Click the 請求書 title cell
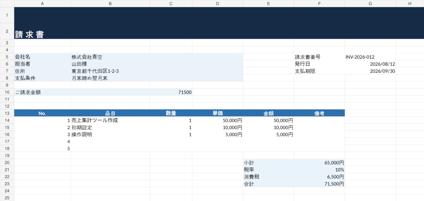 (x=42, y=31)
